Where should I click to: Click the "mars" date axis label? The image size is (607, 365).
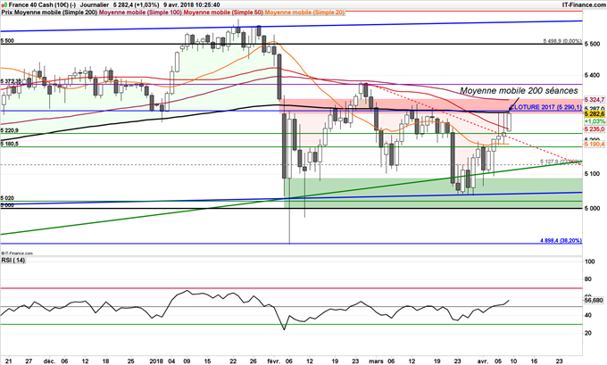tap(378, 361)
